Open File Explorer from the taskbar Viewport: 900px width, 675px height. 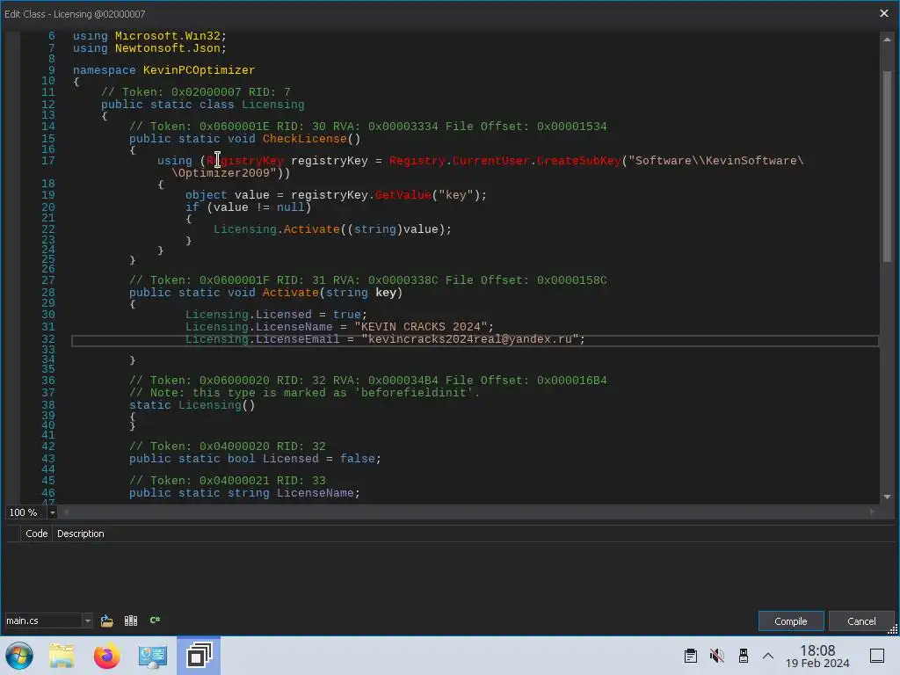tap(62, 656)
